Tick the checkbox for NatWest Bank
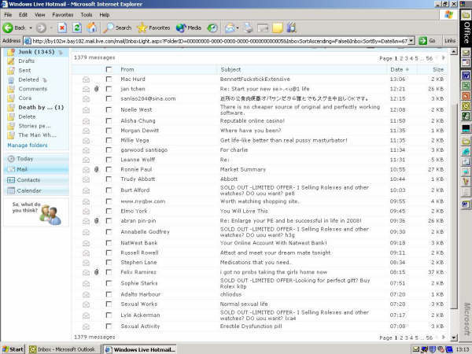The width and height of the screenshot is (472, 354). point(109,243)
